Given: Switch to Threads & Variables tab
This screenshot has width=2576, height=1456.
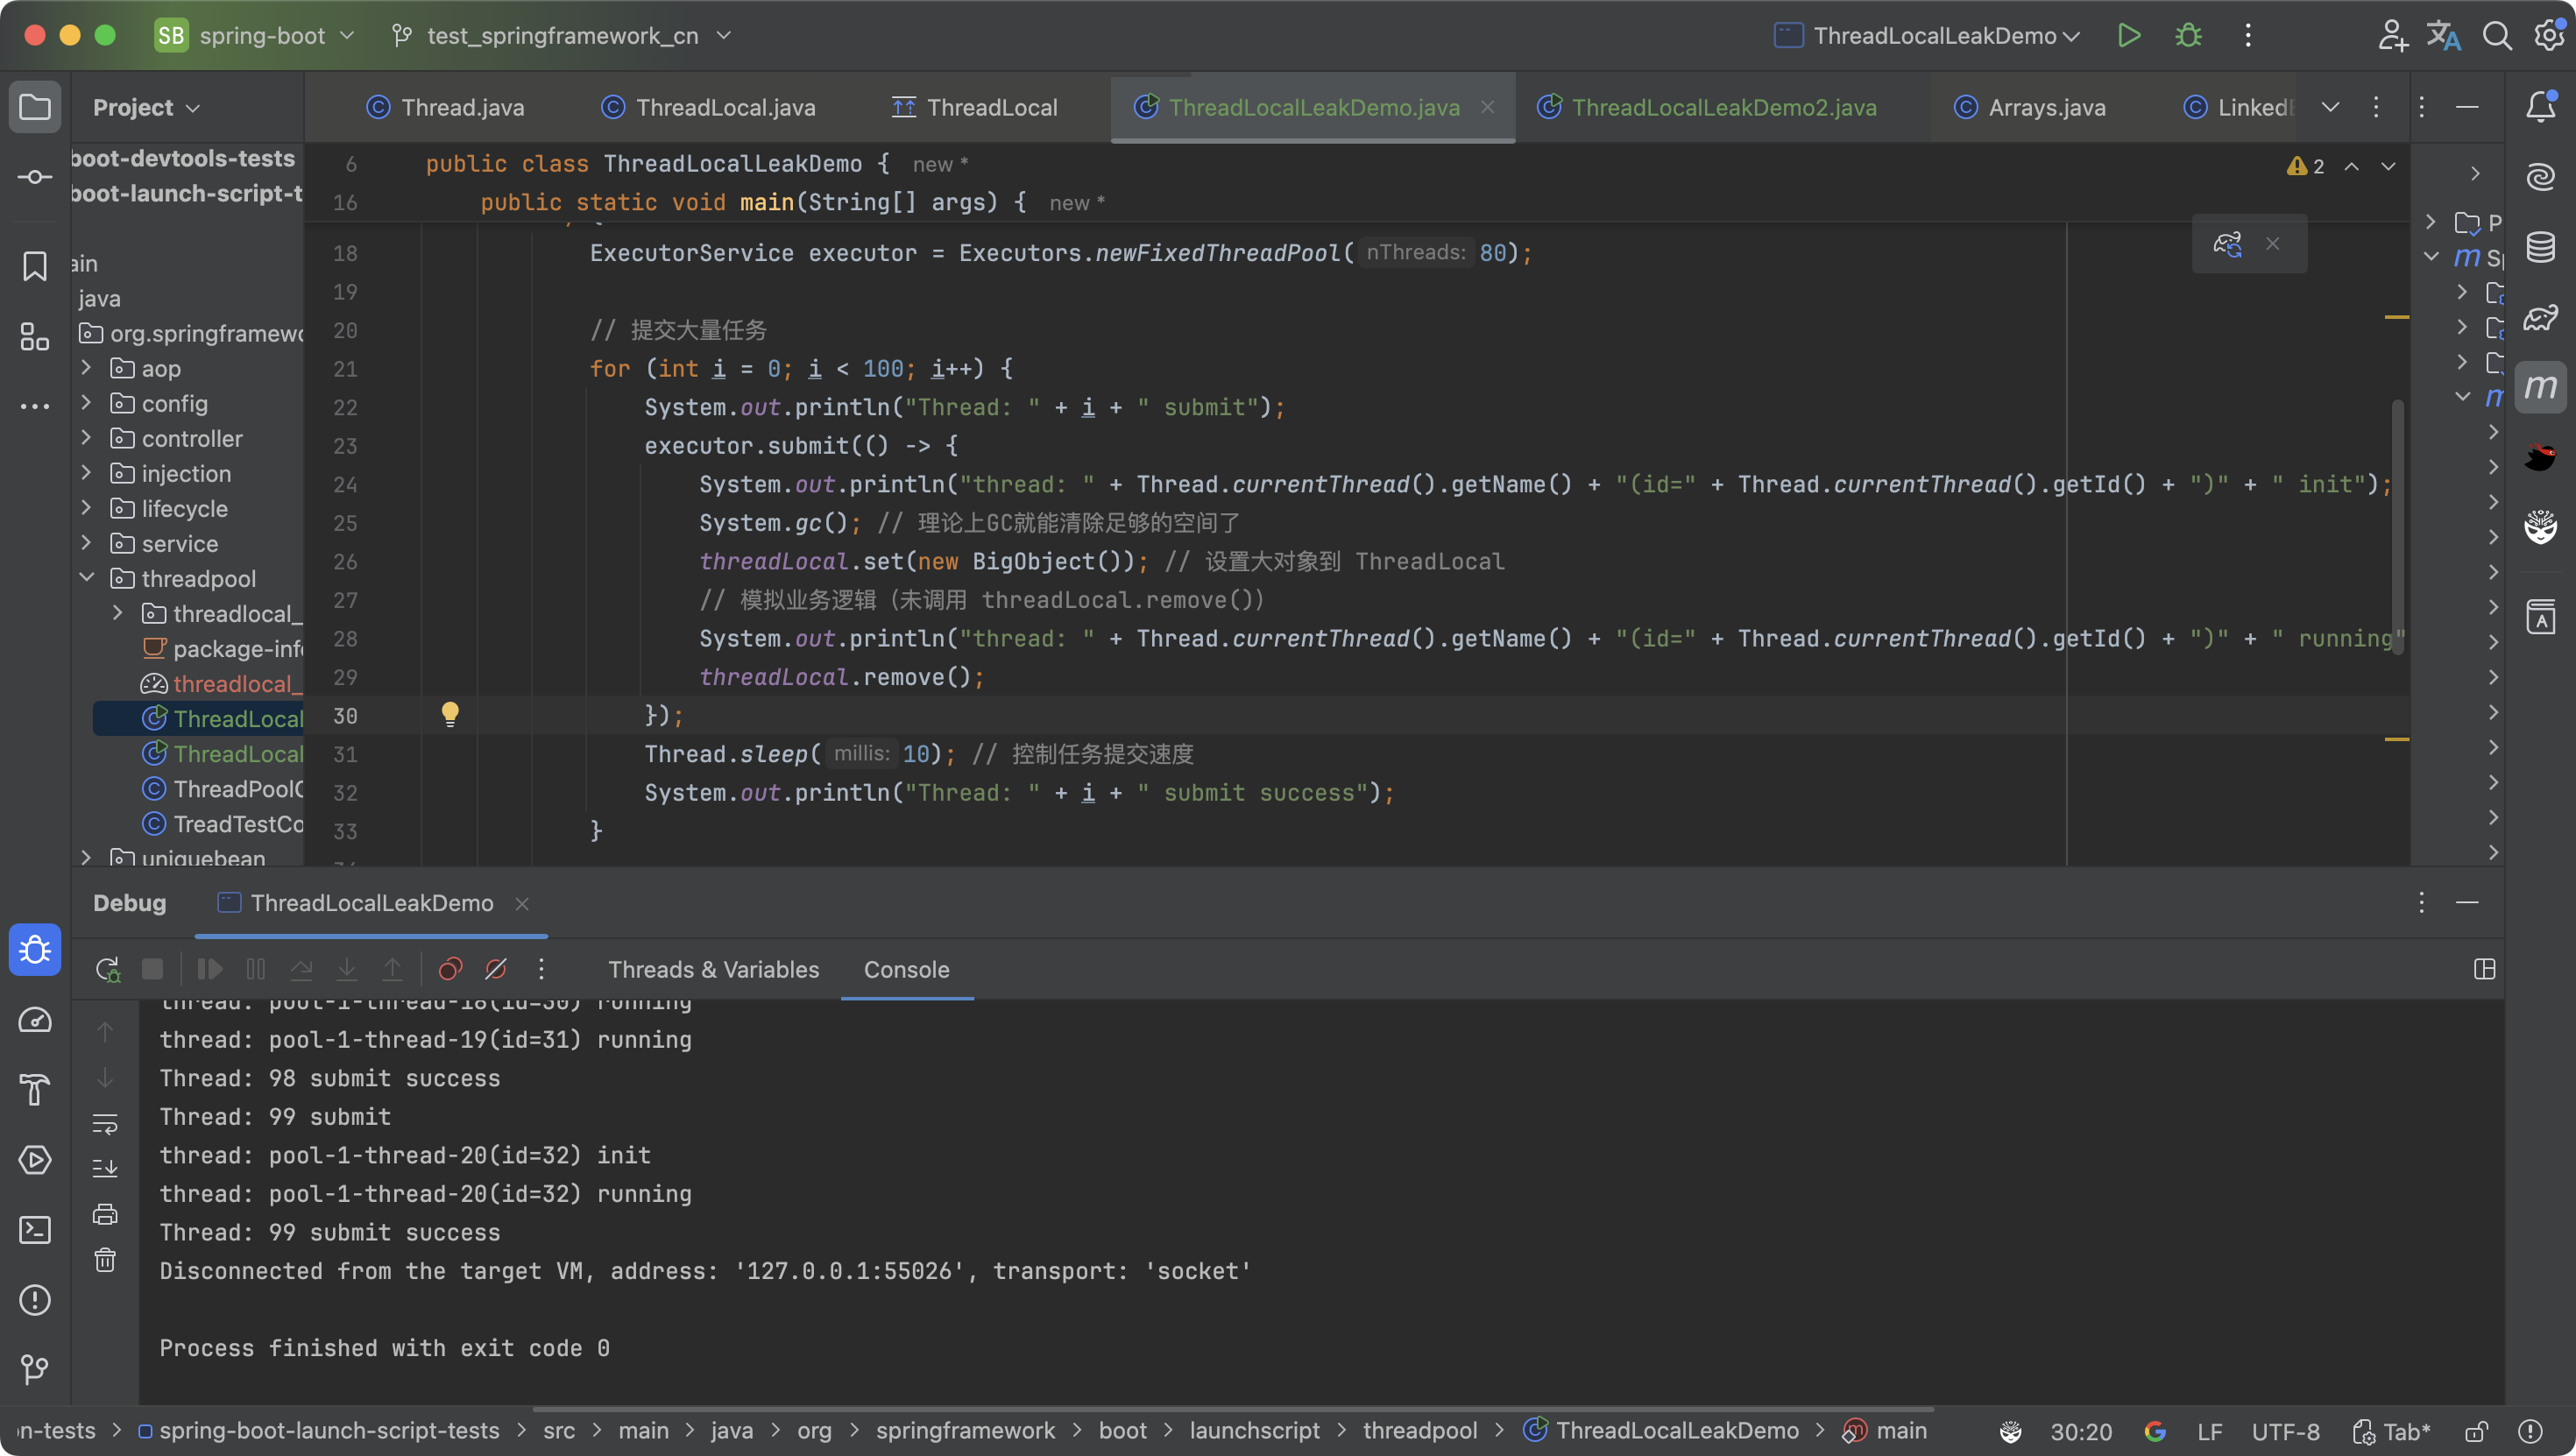Looking at the screenshot, I should click(x=713, y=969).
